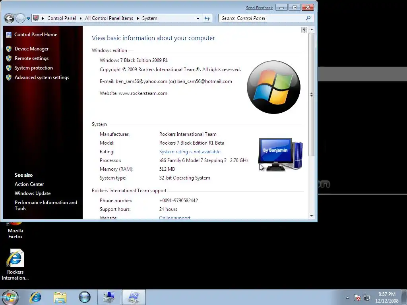The height and width of the screenshot is (305, 407).
Task: Open Control Panel Home
Action: 36,35
